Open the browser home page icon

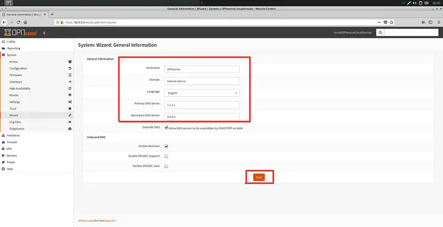(x=25, y=22)
